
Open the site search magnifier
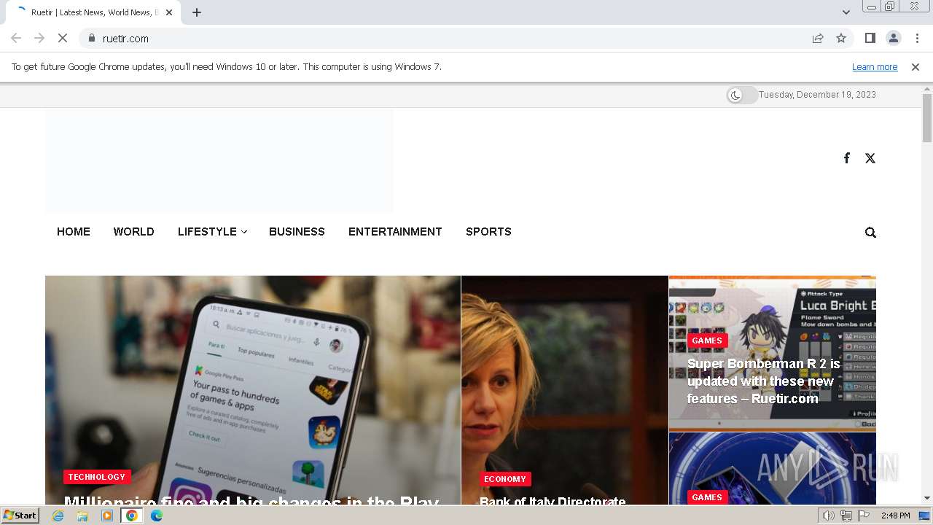[x=870, y=233]
